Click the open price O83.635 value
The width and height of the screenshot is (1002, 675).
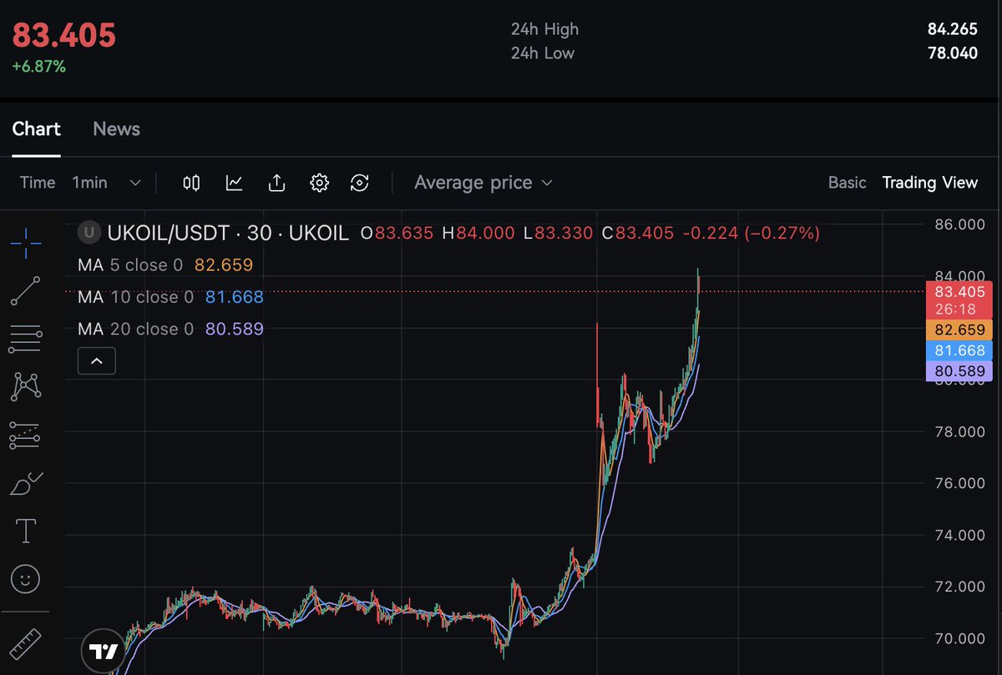tap(397, 233)
